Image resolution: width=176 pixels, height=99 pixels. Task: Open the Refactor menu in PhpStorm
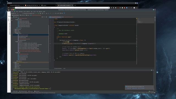(x=28, y=12)
